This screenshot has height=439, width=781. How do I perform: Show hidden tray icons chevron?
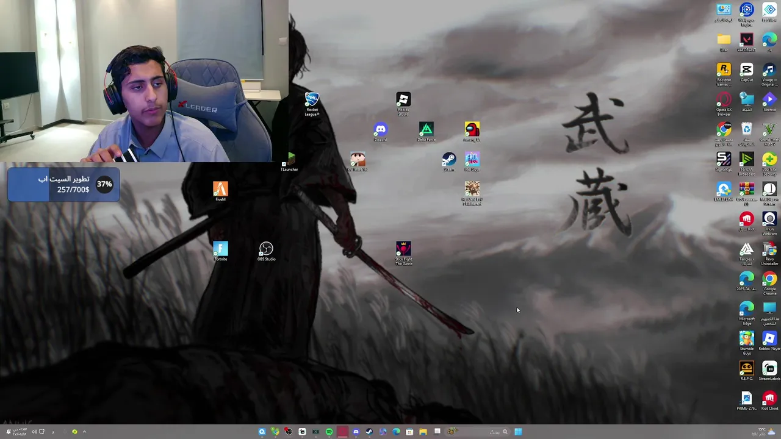[x=84, y=432]
